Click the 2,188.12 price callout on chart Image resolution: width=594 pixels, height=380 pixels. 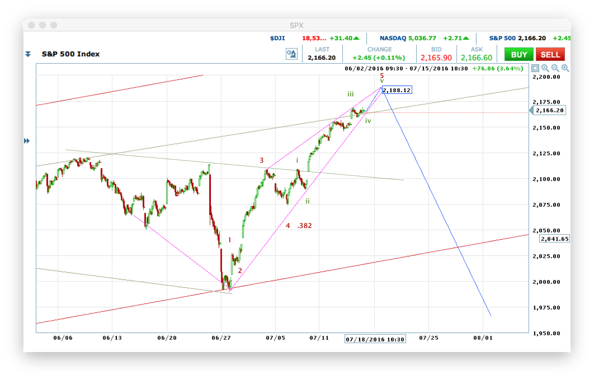pyautogui.click(x=396, y=89)
